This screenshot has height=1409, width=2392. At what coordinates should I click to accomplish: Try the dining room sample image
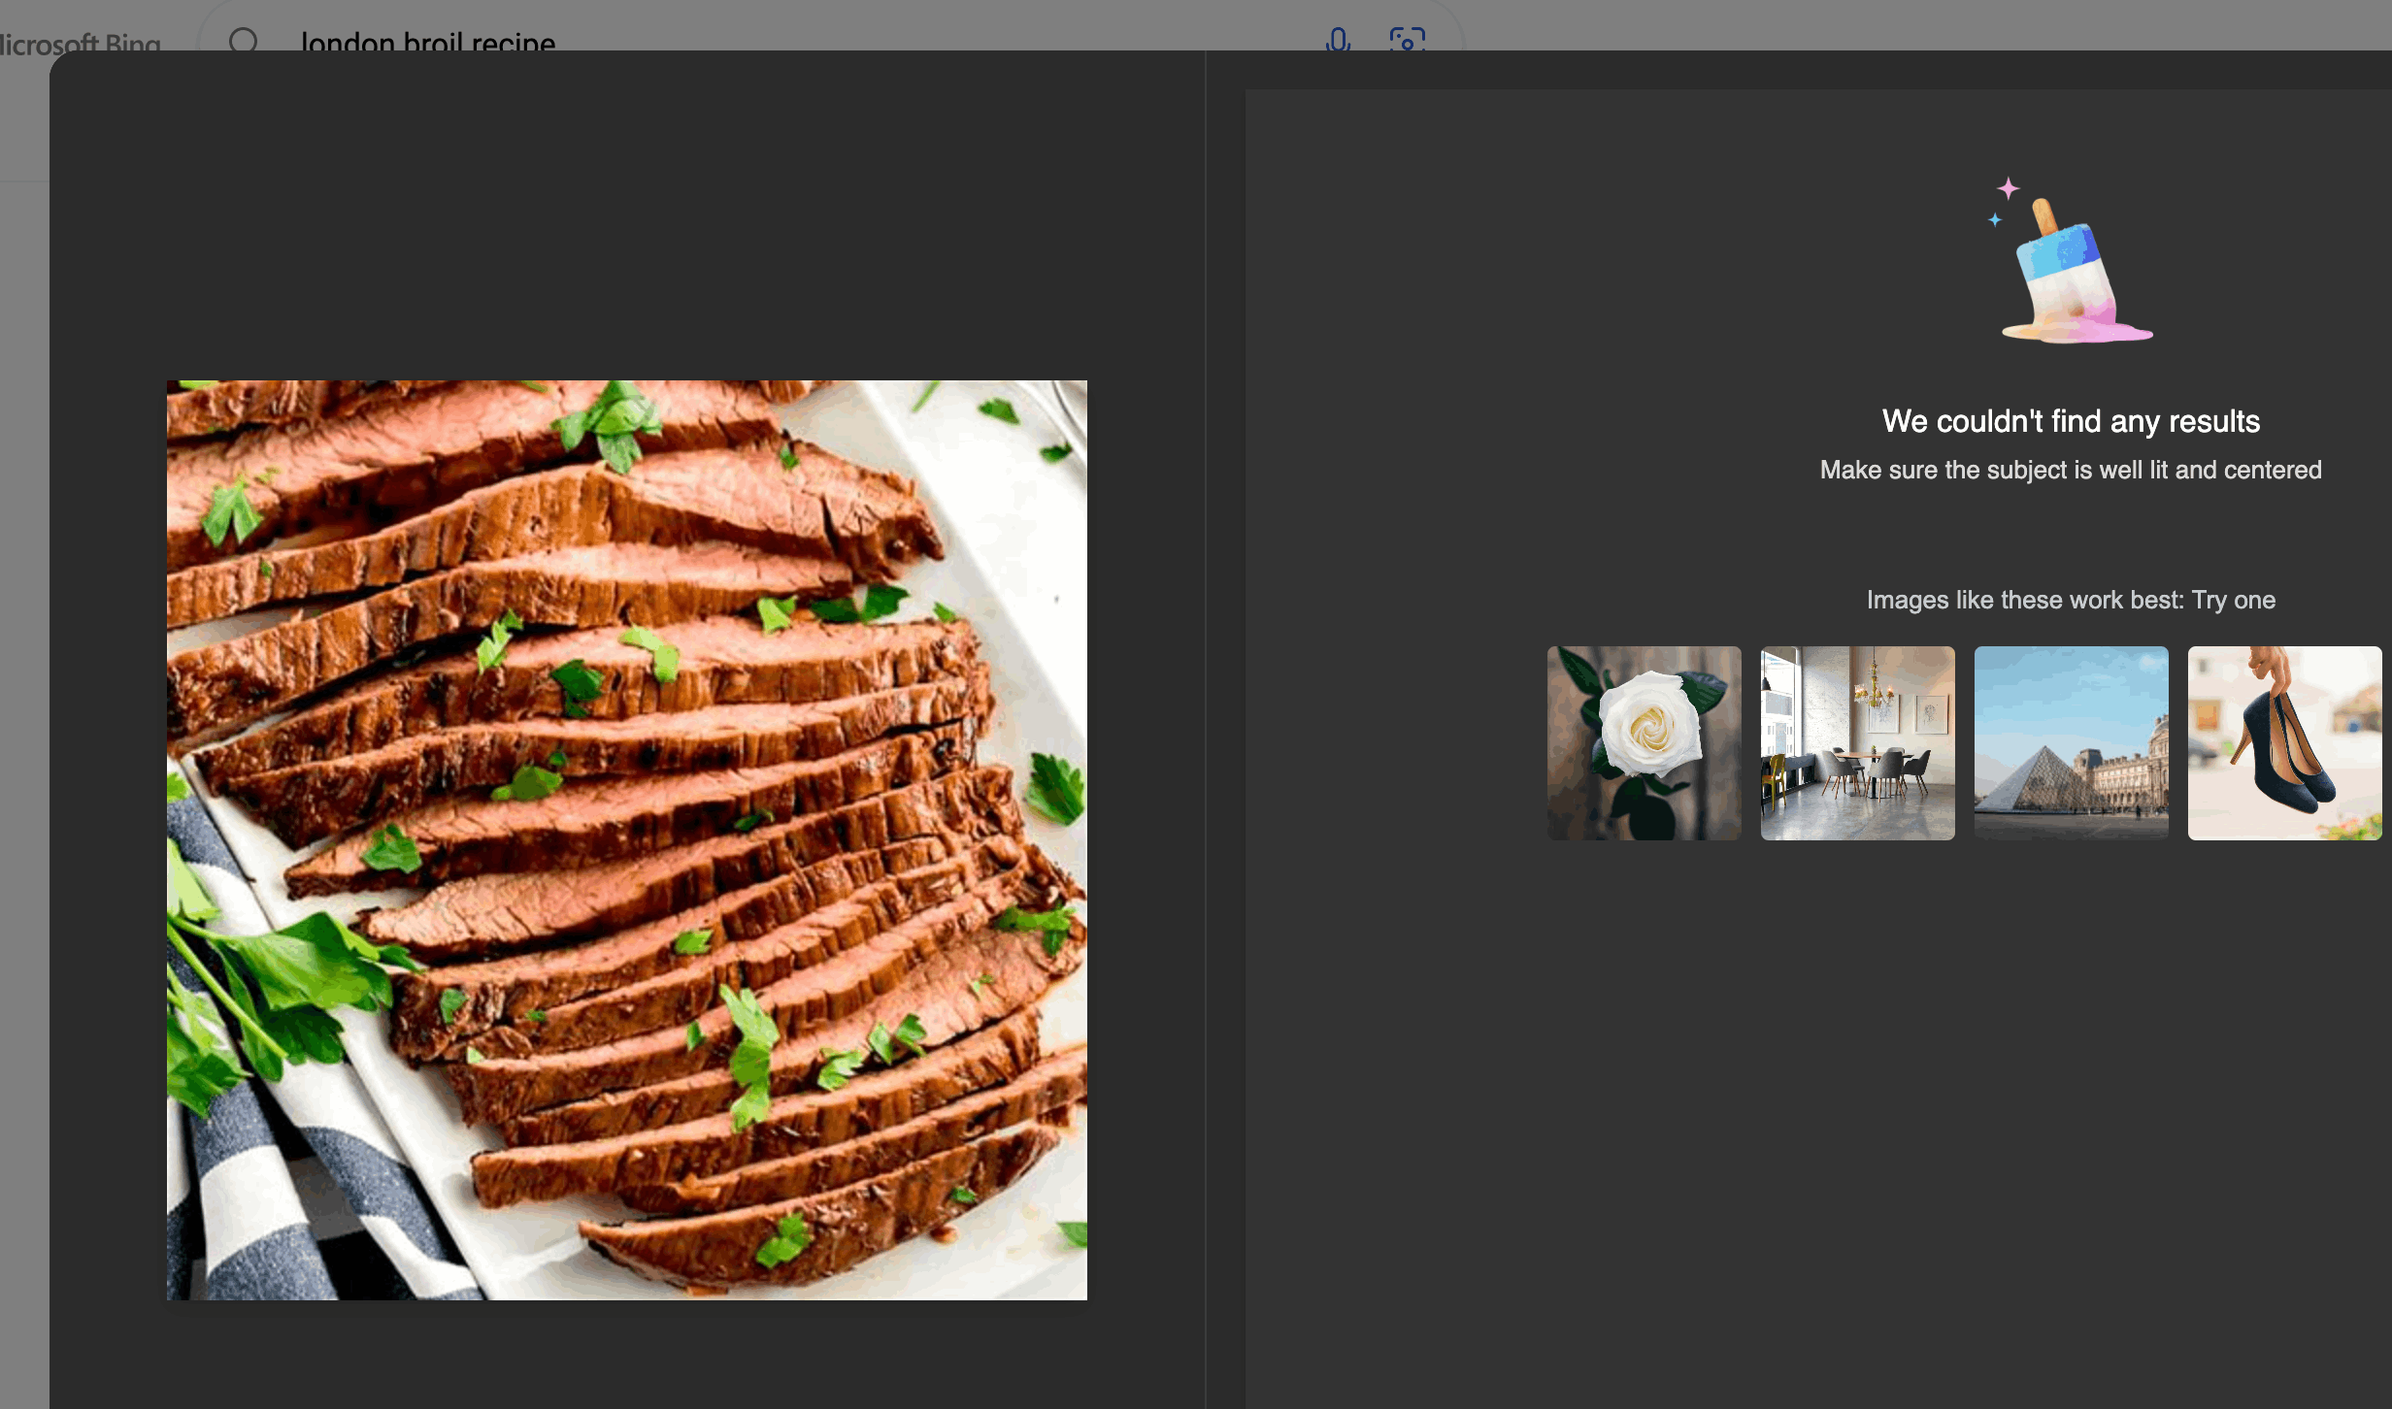(1857, 742)
